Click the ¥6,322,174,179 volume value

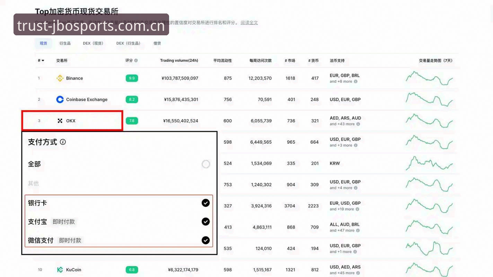click(x=183, y=270)
